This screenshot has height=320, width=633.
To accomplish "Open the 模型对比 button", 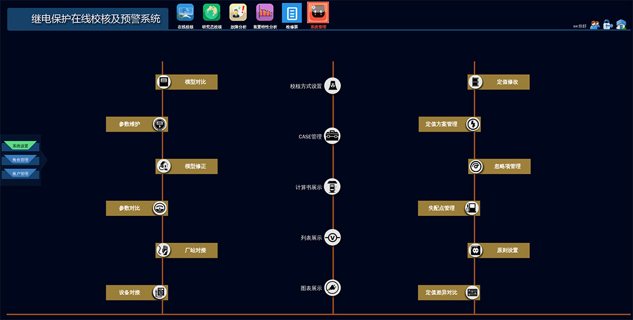I will coord(186,82).
